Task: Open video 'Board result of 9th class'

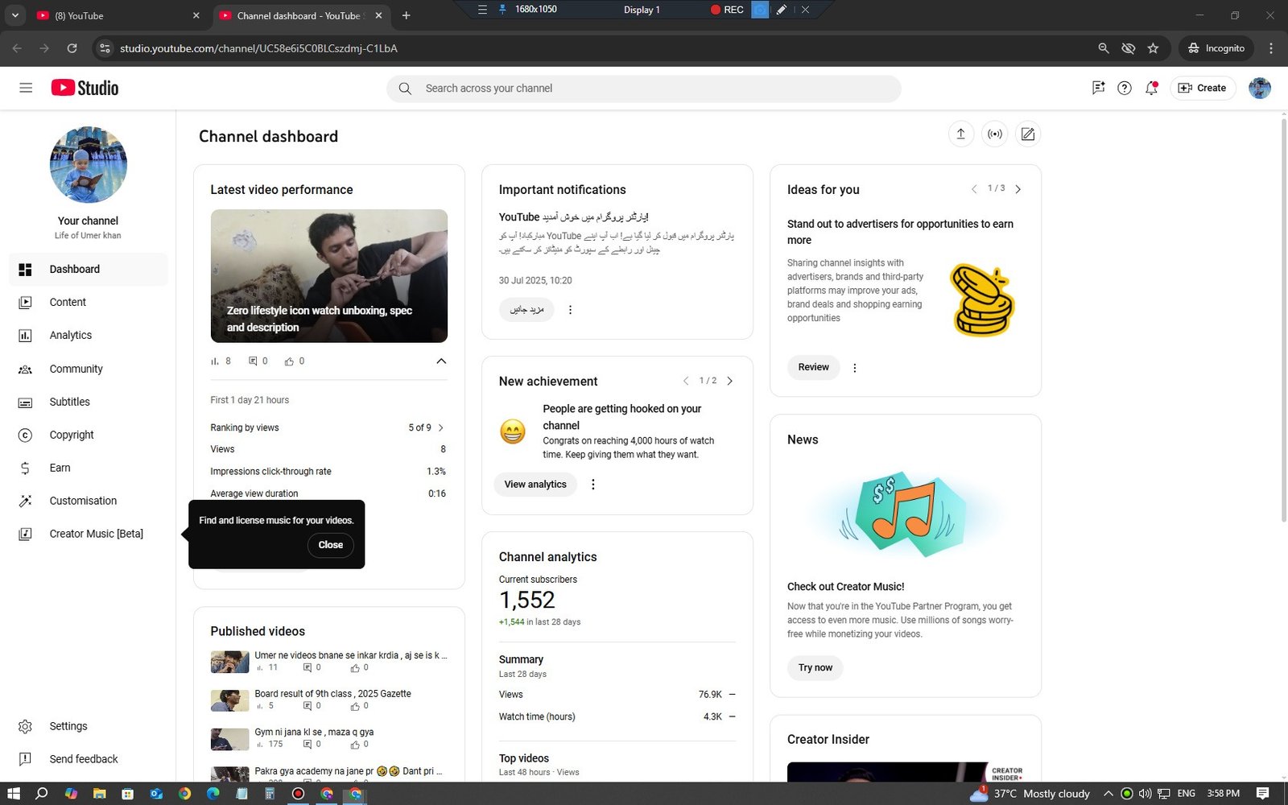Action: click(x=332, y=694)
